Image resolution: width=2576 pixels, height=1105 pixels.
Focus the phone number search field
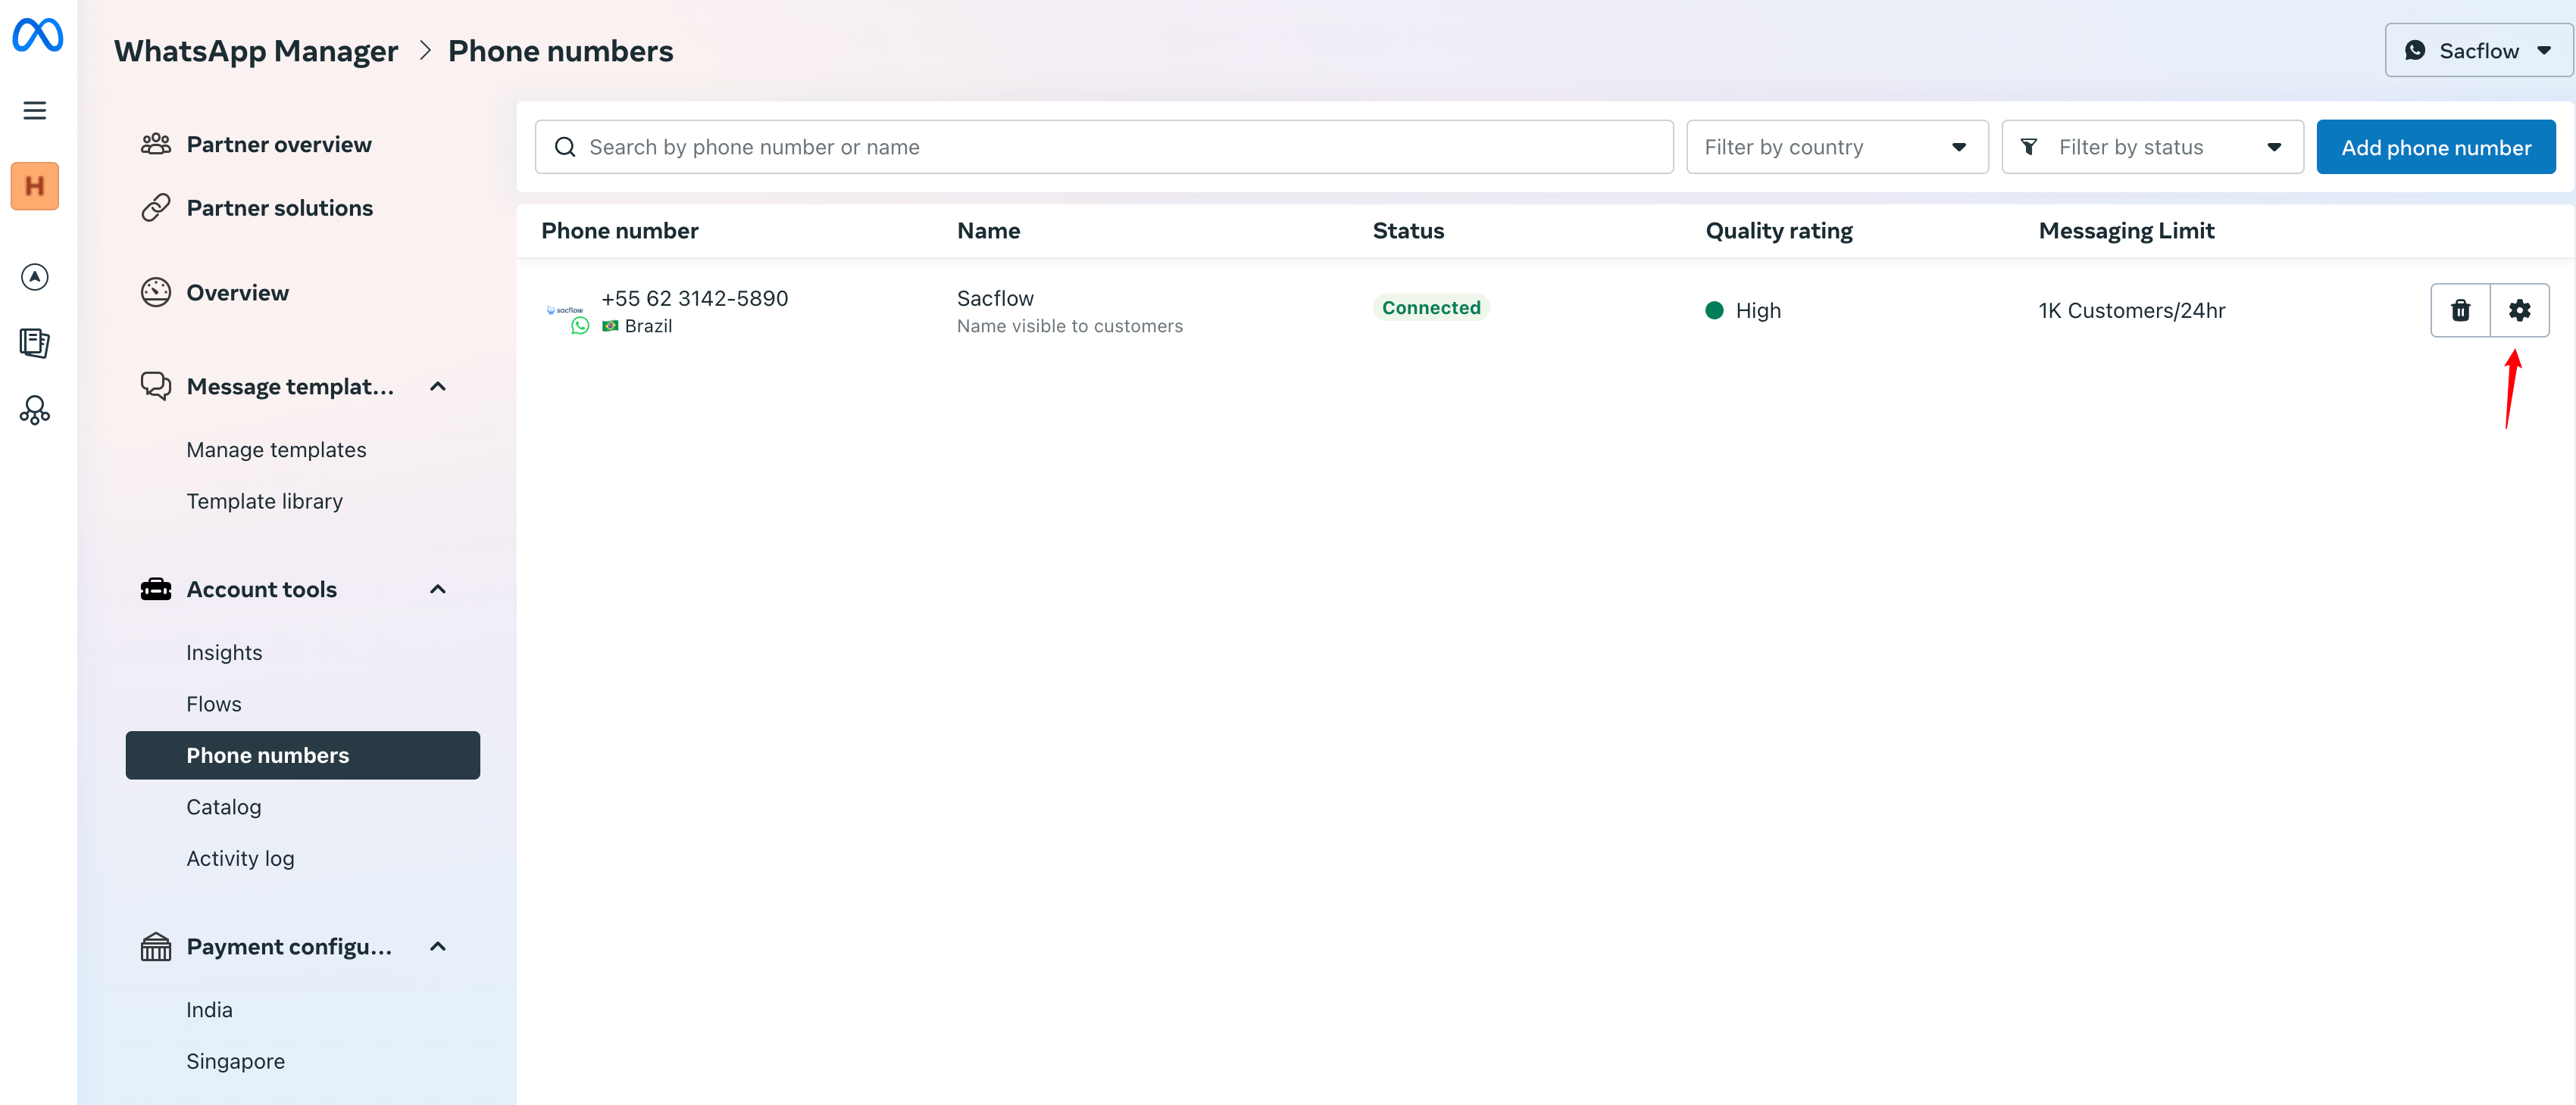(1103, 148)
